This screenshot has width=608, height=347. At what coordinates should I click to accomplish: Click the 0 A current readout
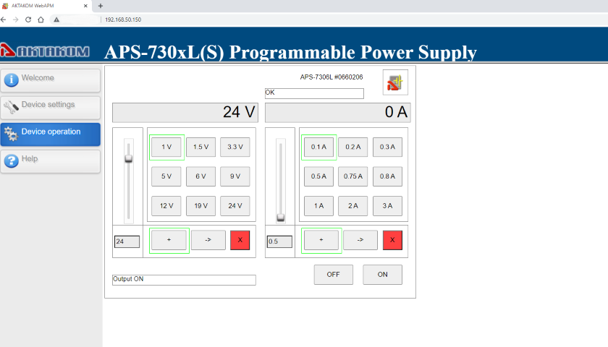point(338,113)
